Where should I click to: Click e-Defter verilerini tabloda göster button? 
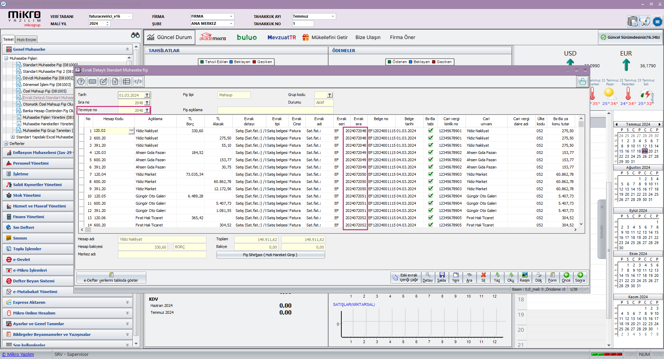(x=111, y=278)
